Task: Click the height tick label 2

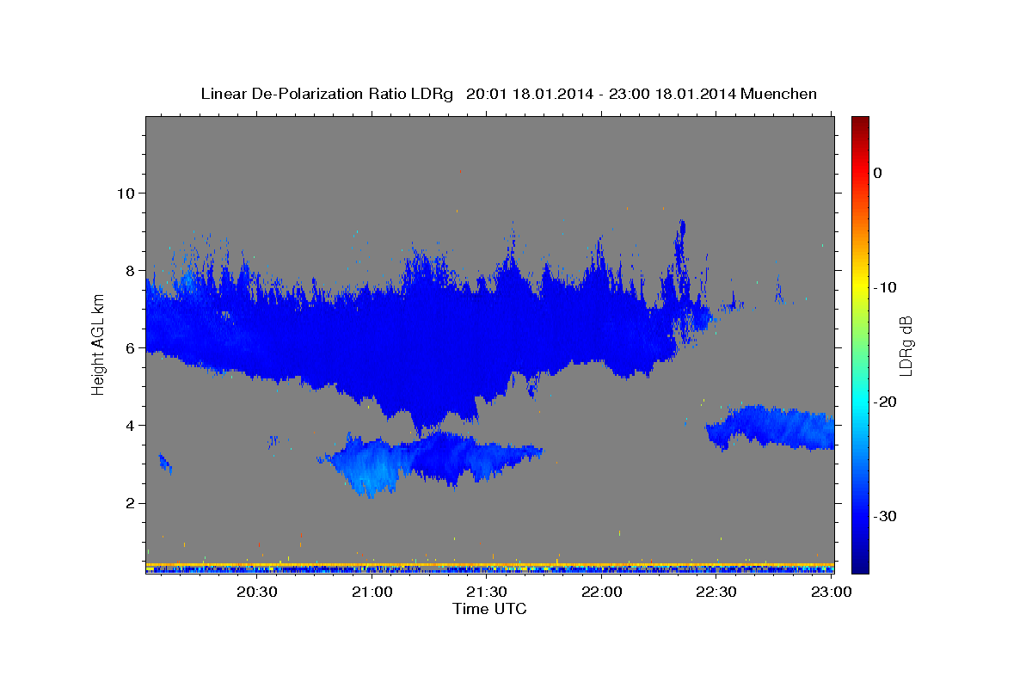Action: (x=132, y=502)
